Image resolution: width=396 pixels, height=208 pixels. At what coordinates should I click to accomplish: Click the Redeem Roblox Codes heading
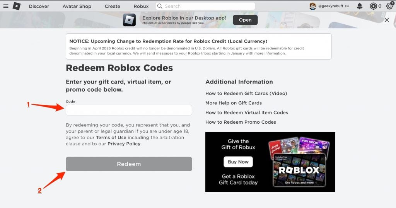pos(119,68)
